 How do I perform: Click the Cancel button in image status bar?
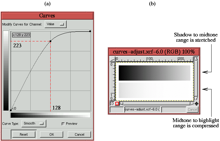[x=192, y=110]
